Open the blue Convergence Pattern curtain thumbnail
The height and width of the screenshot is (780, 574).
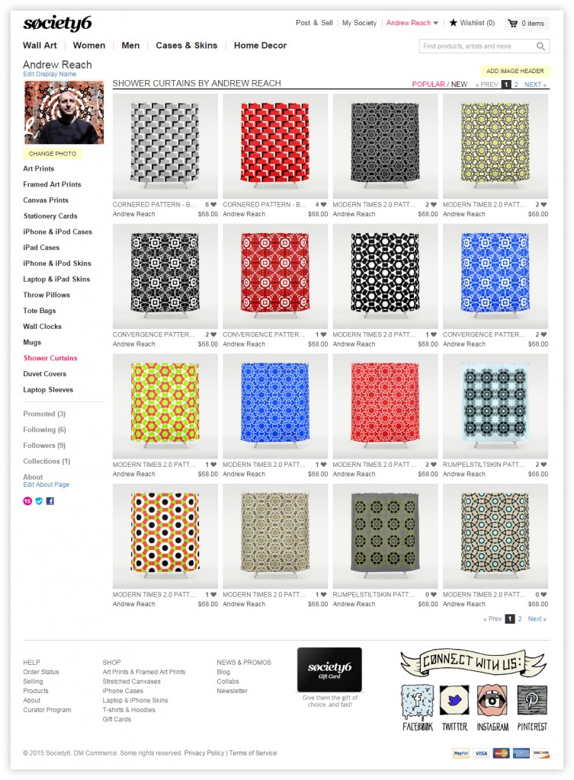[x=495, y=276]
